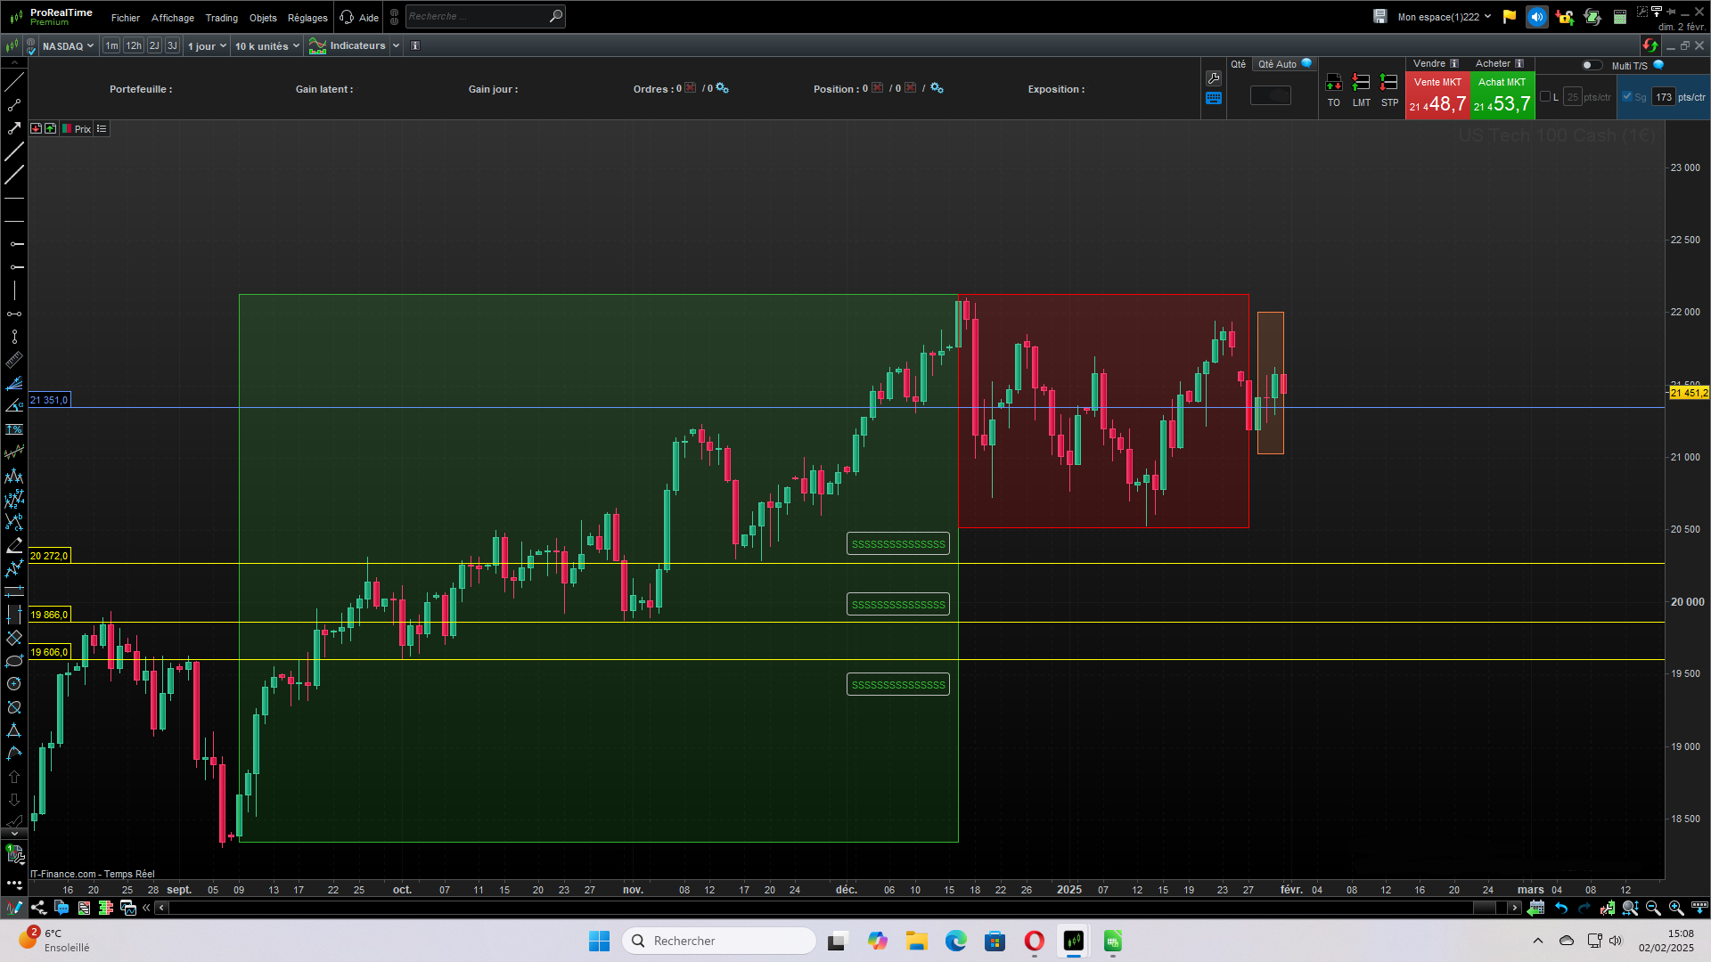This screenshot has width=1711, height=962.
Task: Click the zoom in magnifier at the bottom right
Action: pyautogui.click(x=1676, y=908)
